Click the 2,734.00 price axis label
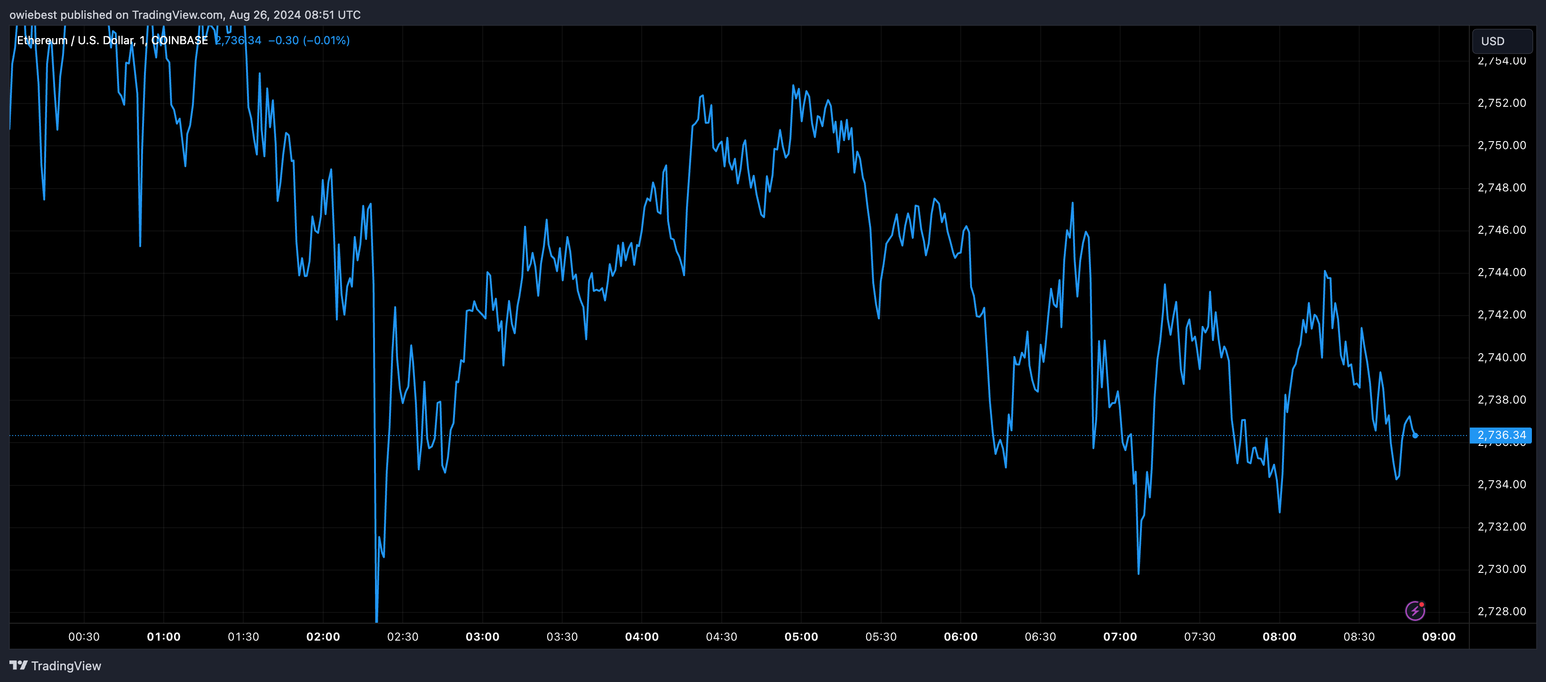Image resolution: width=1546 pixels, height=682 pixels. [1502, 484]
